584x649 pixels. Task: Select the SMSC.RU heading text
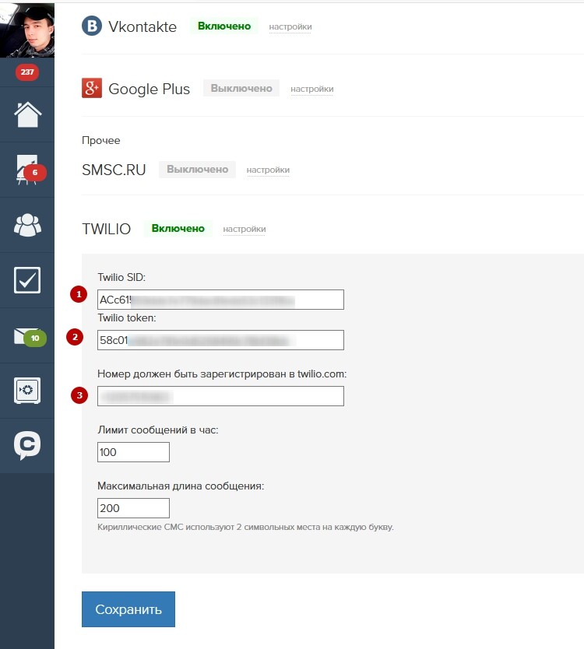click(x=114, y=170)
